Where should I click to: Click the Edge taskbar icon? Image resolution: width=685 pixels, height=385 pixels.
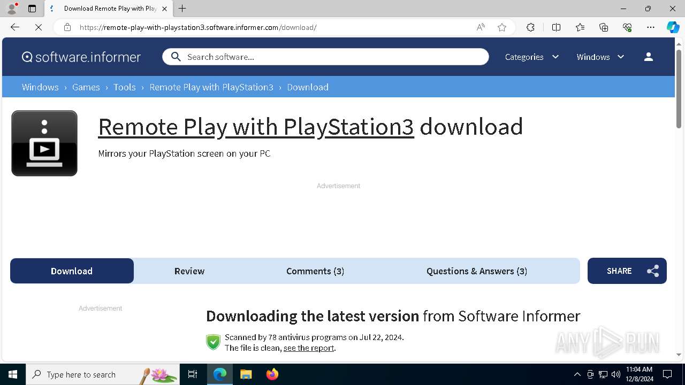[x=220, y=374]
